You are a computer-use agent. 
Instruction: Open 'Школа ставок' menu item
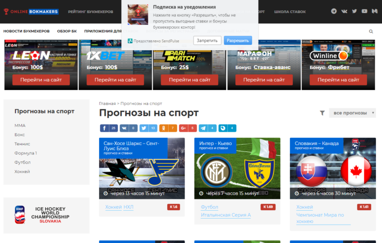(x=290, y=12)
